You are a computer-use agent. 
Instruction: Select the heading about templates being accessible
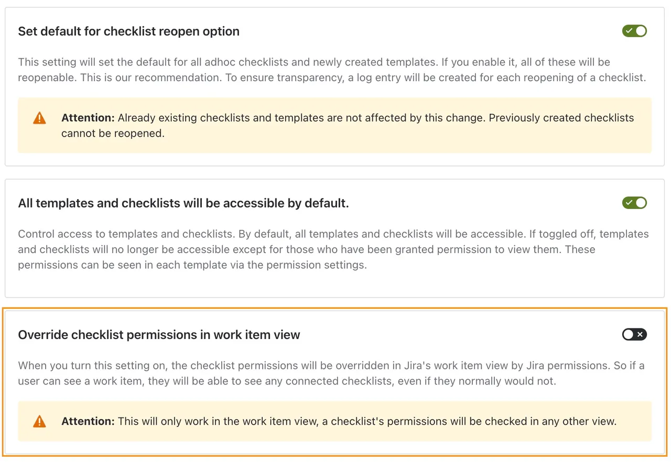(x=183, y=203)
